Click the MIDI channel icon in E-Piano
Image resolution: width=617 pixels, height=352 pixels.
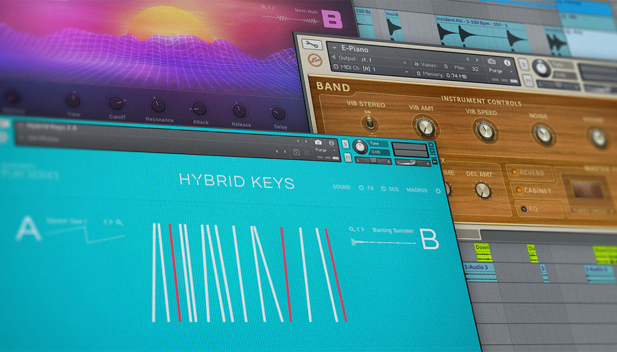335,67
